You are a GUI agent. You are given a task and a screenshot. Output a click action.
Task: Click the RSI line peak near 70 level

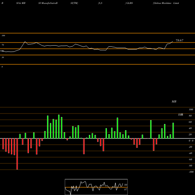click(x=25, y=42)
